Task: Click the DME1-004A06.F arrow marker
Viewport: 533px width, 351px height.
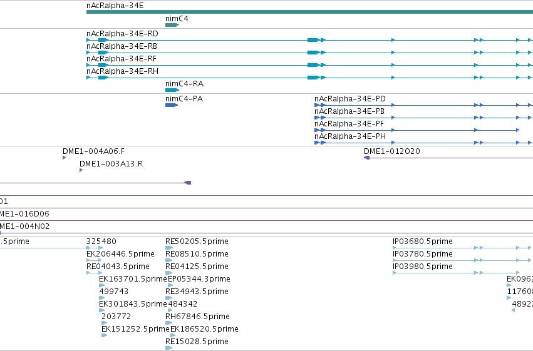Action: 65,158
